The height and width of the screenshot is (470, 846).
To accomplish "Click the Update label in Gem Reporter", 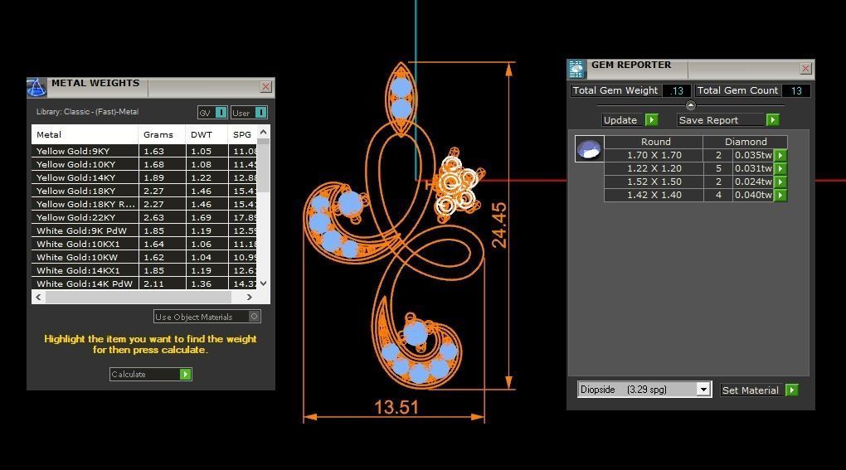I will [x=620, y=120].
